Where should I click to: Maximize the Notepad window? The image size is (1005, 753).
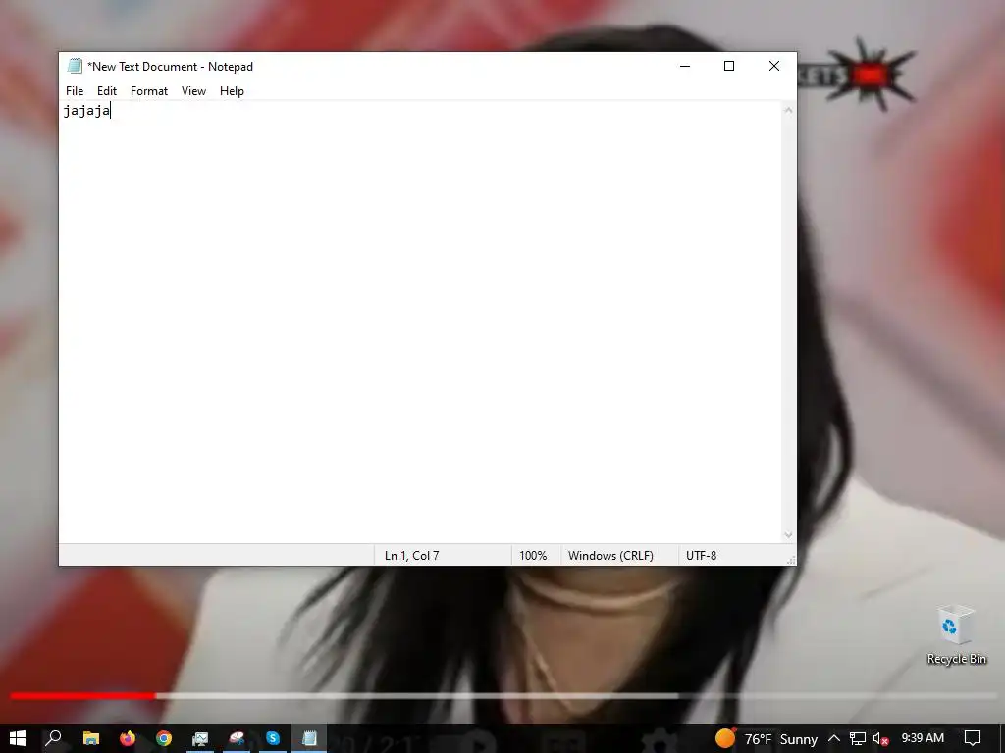pos(729,66)
